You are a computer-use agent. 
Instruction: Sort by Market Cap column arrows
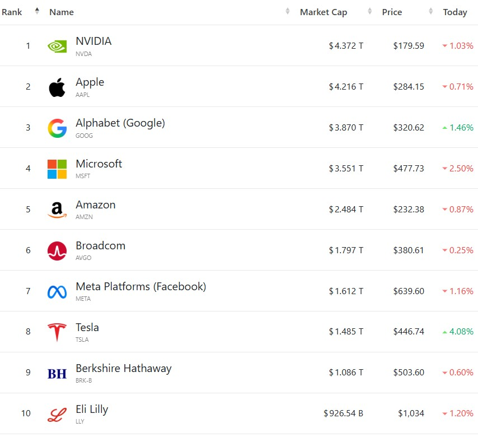[370, 11]
